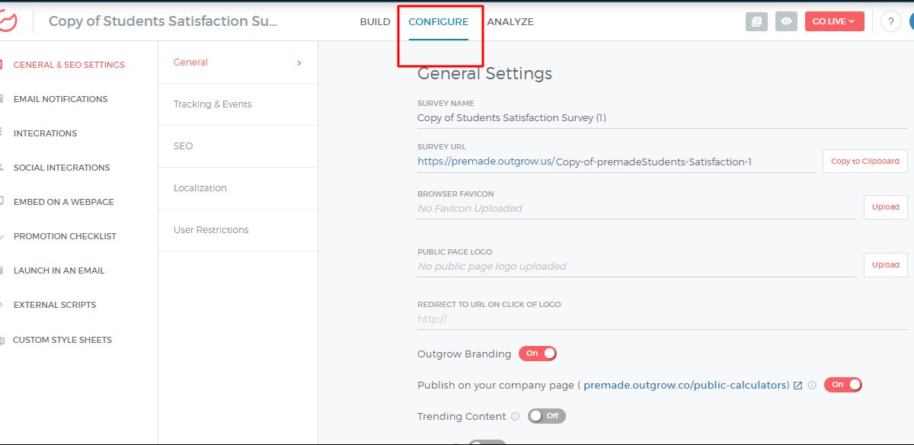This screenshot has height=445, width=914.
Task: Click the eye preview icon
Action: coord(786,21)
